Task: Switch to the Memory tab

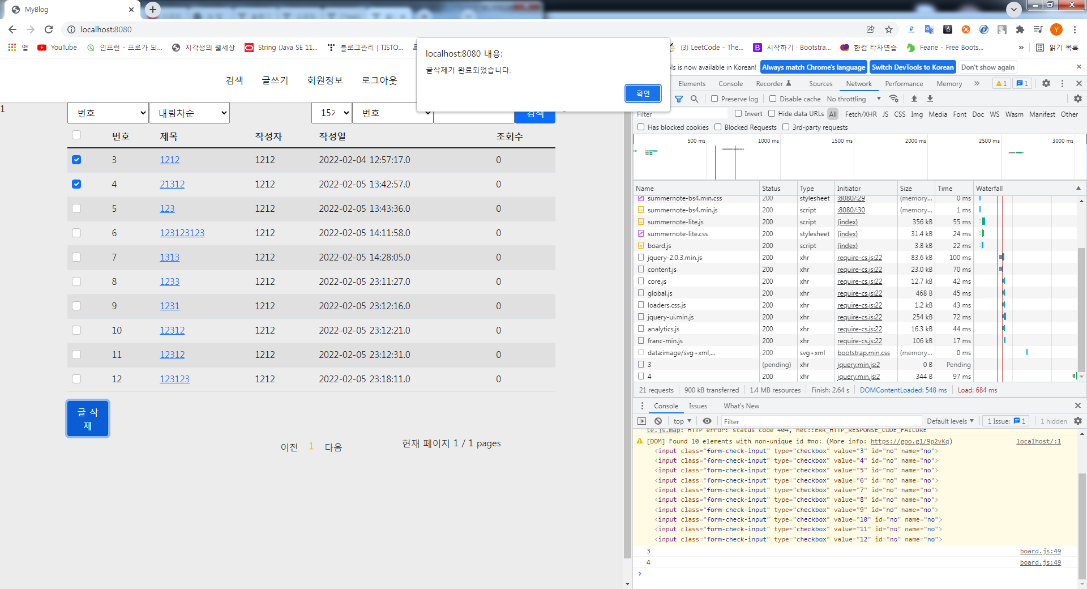Action: pos(949,84)
